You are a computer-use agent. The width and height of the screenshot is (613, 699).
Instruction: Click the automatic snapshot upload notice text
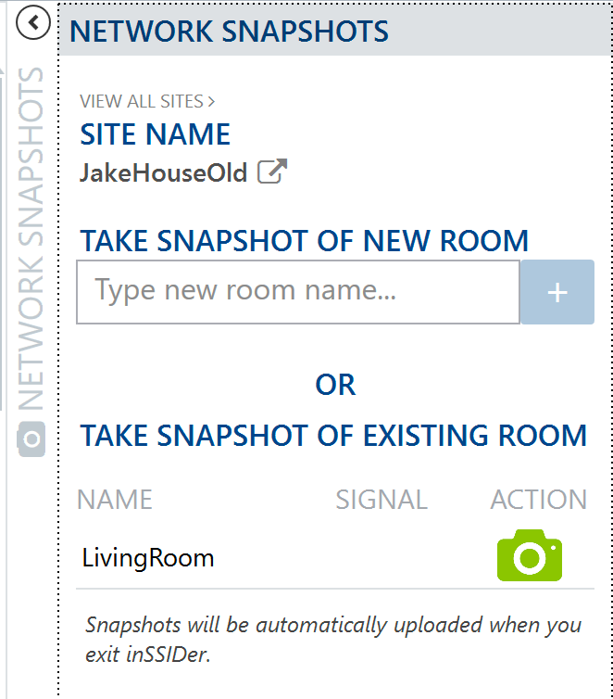click(333, 640)
